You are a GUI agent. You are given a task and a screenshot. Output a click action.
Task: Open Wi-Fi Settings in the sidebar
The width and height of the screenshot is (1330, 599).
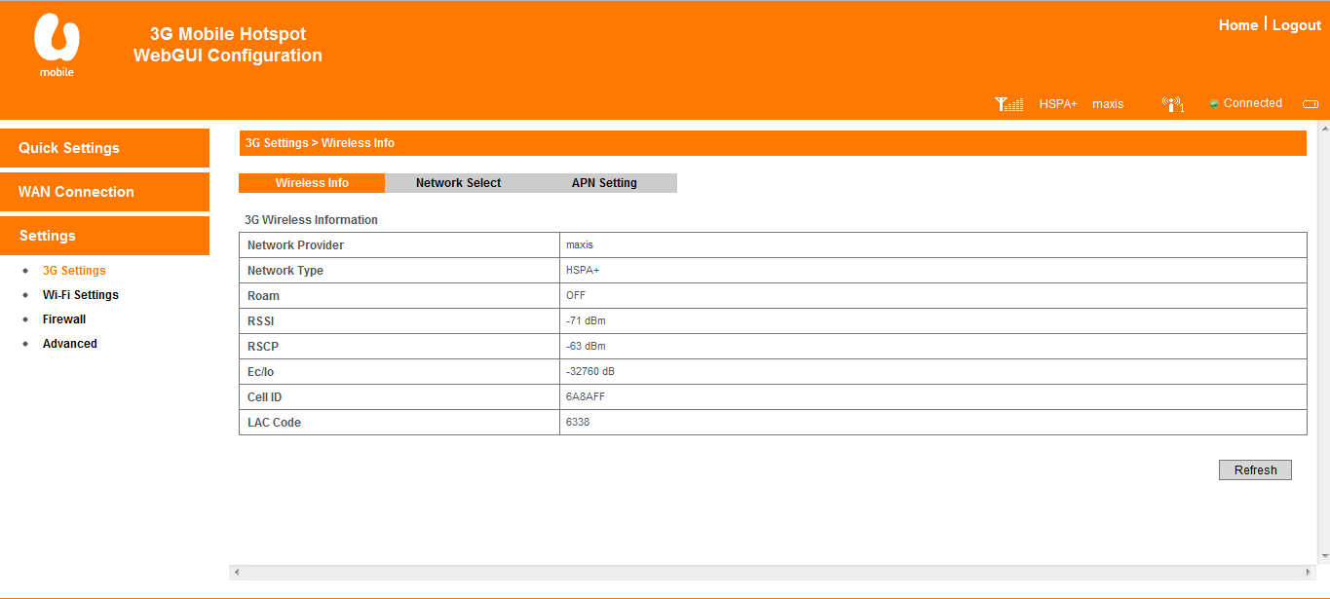80,295
